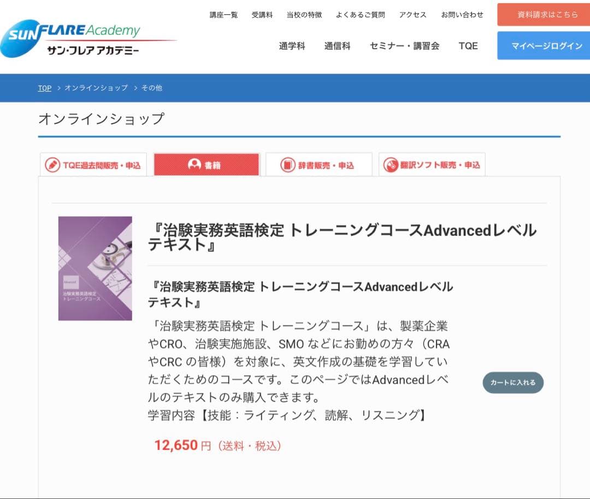Add the Advanced textbook with カートに入れる
Viewport: 590px width, 499px height.
pos(512,383)
